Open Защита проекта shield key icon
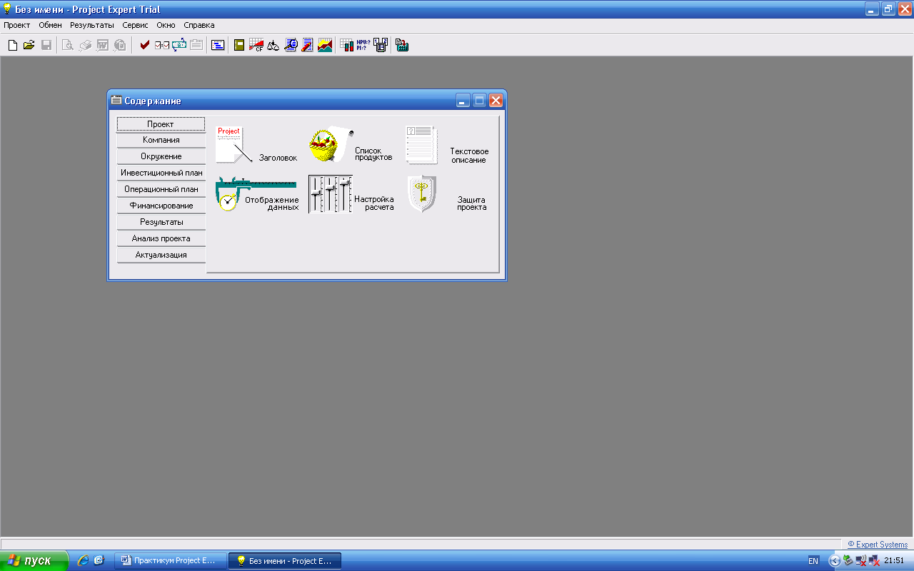This screenshot has width=914, height=571. 448,194
